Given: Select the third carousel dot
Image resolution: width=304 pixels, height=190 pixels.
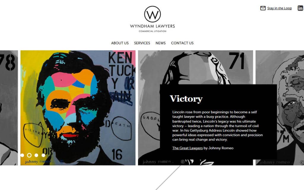Looking at the screenshot, I should pyautogui.click(x=36, y=155).
